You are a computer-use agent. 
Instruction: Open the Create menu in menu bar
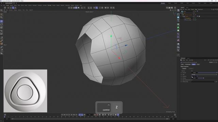pyautogui.click(x=7, y=5)
